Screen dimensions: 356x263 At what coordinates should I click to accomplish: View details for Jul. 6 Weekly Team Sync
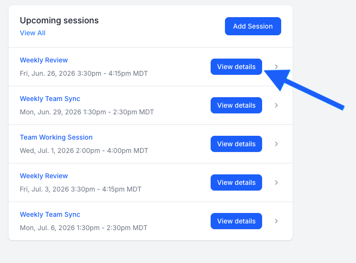pos(236,221)
